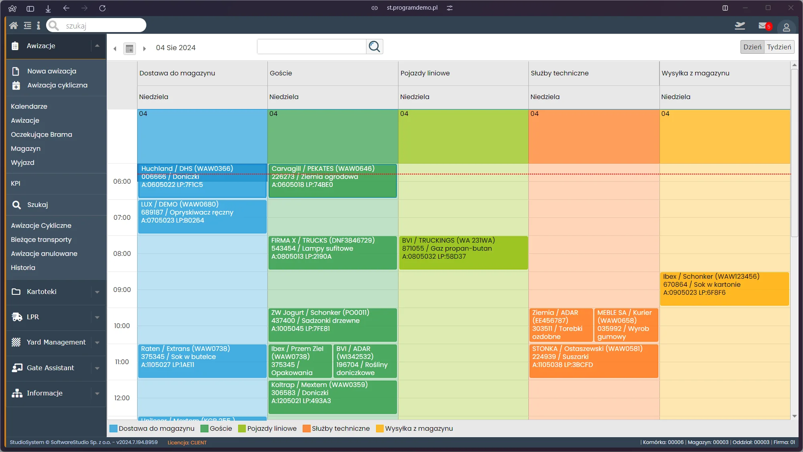Go to the next day with the right arrow
Image resolution: width=803 pixels, height=452 pixels.
pyautogui.click(x=144, y=49)
